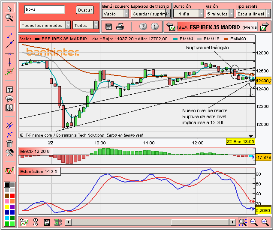Click the red-green chart icon in sidebar
This screenshot has width=274, height=230.
(9, 170)
